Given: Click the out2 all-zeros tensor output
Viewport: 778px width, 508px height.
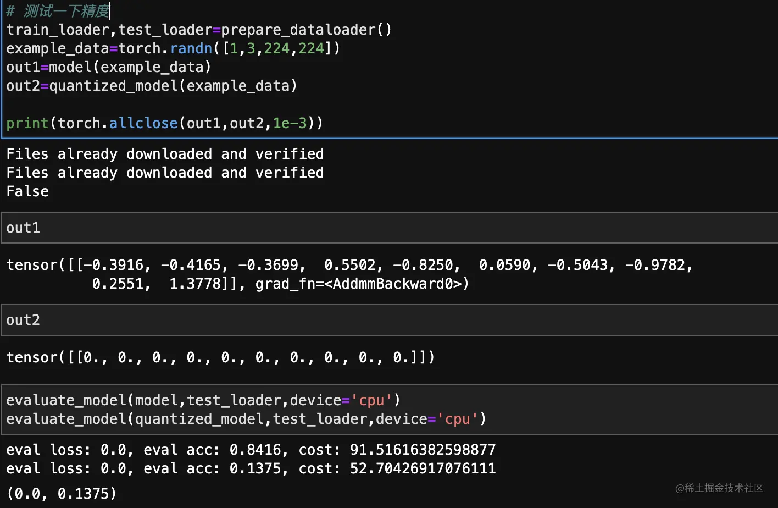Looking at the screenshot, I should pos(220,357).
